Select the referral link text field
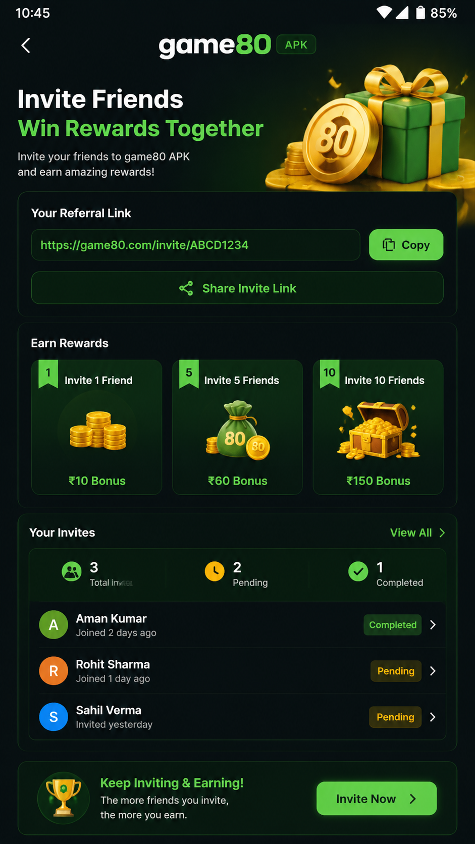The height and width of the screenshot is (844, 475). (196, 245)
